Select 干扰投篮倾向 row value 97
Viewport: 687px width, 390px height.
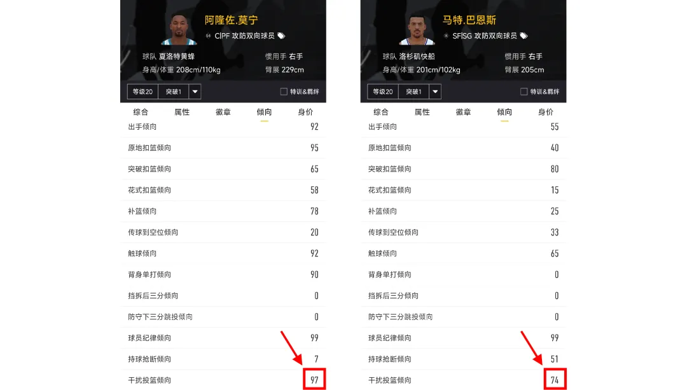[314, 380]
